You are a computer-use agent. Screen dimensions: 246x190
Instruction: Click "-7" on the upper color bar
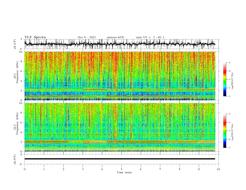coord(229,96)
